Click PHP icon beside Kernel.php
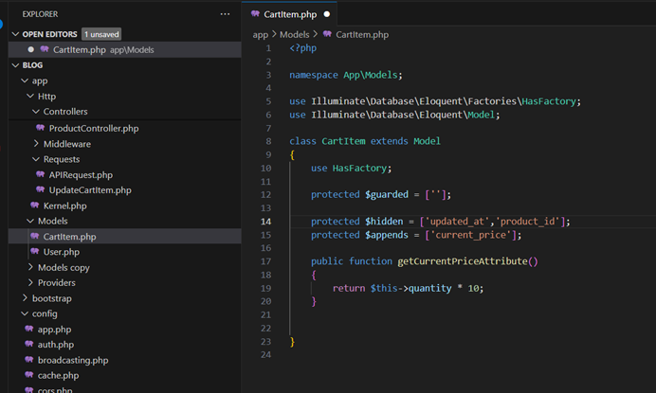Image resolution: width=656 pixels, height=393 pixels. pos(35,205)
